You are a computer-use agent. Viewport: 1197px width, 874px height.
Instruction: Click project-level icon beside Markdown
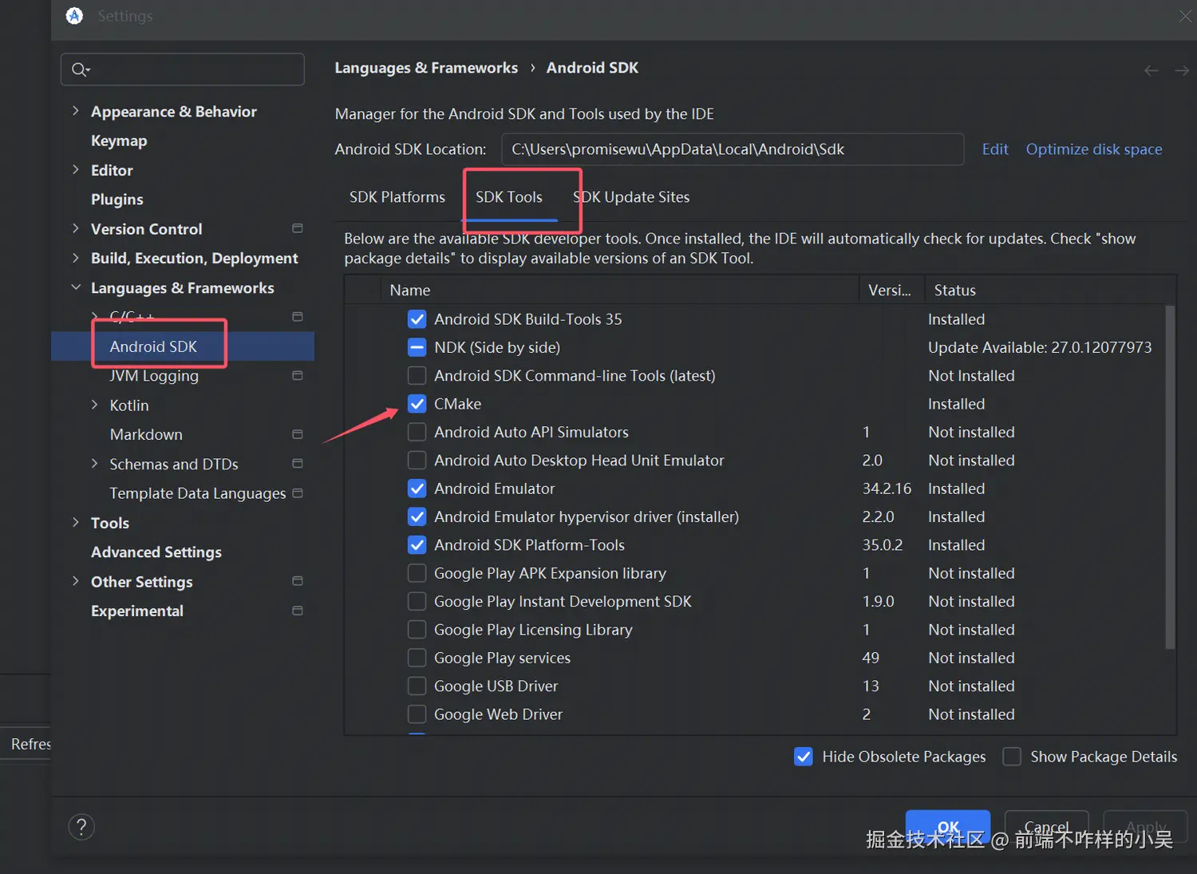tap(298, 434)
